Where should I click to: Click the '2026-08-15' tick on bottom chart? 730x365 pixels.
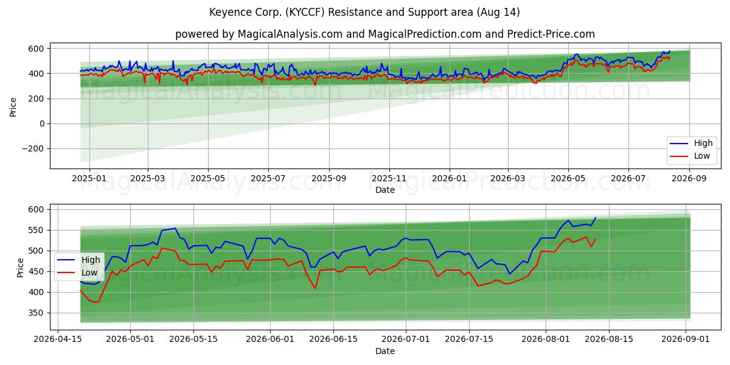click(609, 339)
